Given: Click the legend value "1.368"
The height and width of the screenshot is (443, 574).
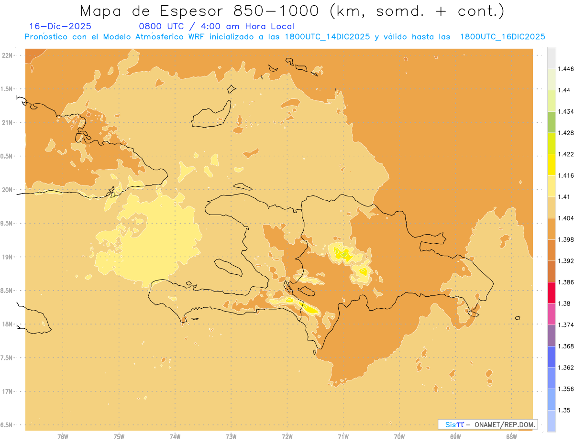Looking at the screenshot, I should [x=566, y=346].
